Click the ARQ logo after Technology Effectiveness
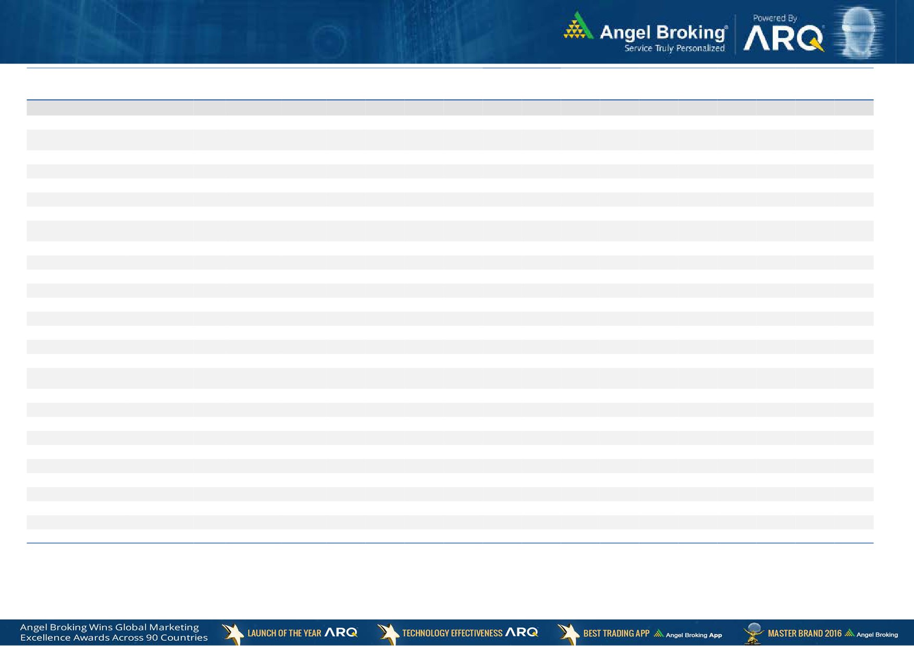914x646 pixels. point(522,632)
